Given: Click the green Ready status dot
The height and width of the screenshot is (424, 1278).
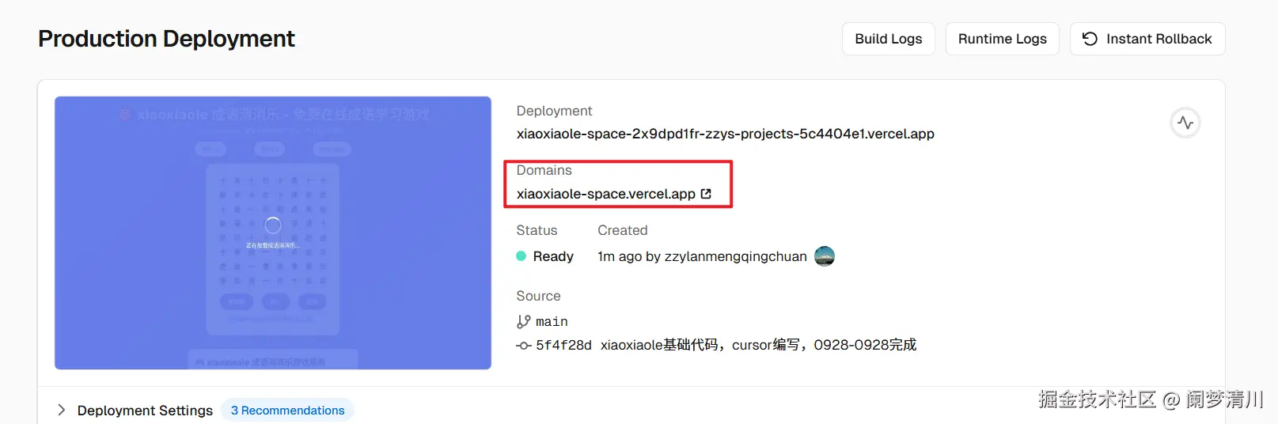Looking at the screenshot, I should [x=521, y=256].
